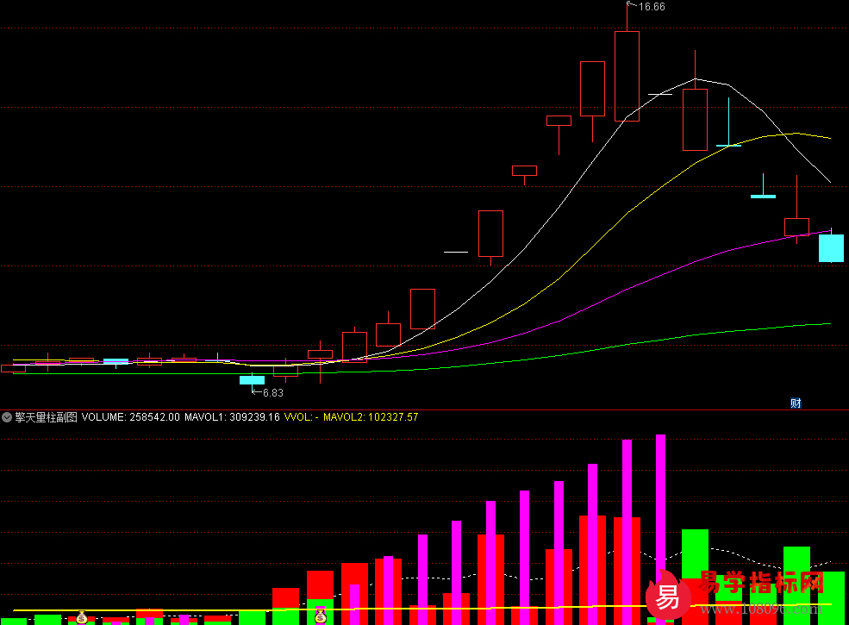Click the last cyan candle on right

pos(831,248)
